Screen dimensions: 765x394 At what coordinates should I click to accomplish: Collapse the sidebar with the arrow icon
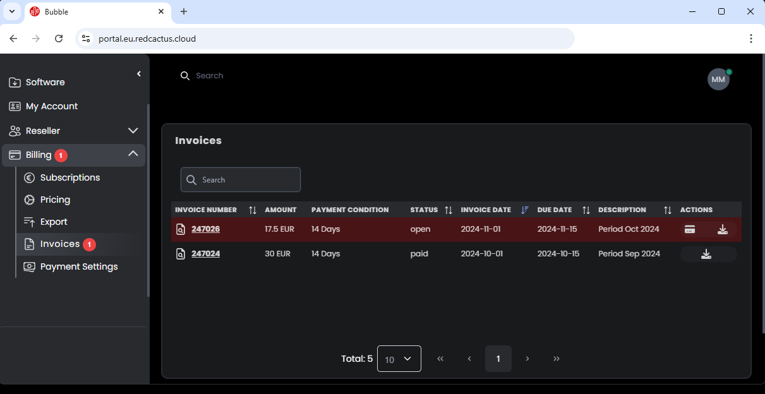tap(139, 74)
